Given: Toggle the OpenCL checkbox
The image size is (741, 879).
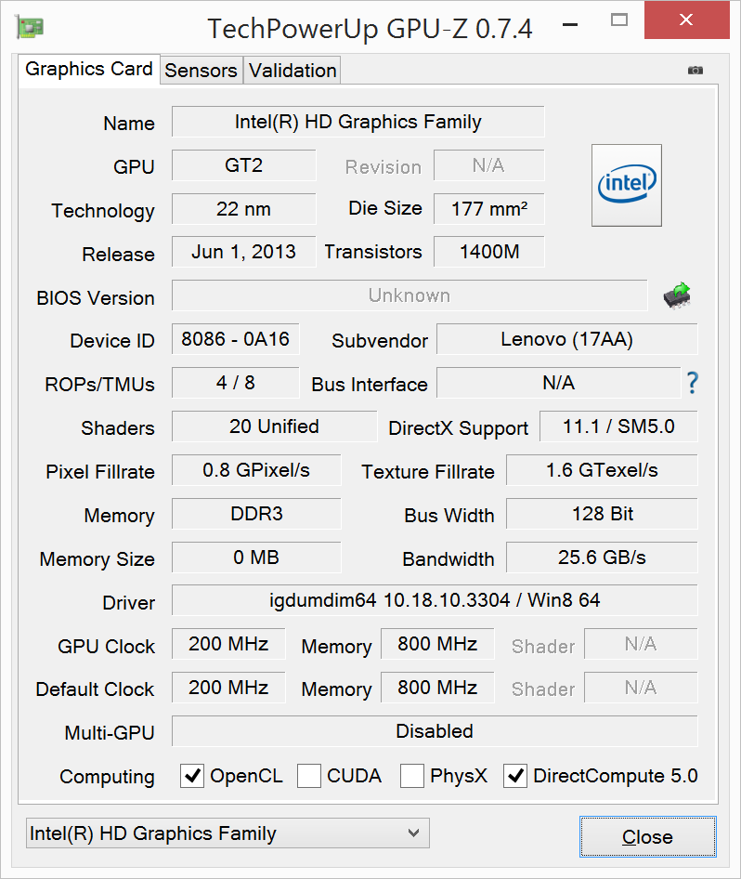Looking at the screenshot, I should (x=192, y=776).
